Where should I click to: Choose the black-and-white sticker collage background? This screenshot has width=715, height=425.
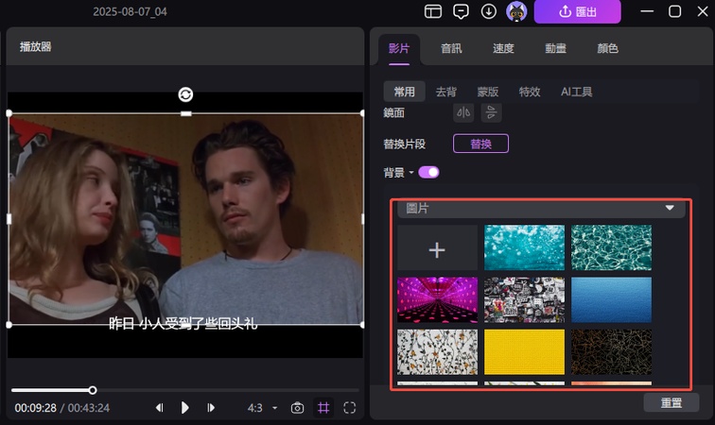524,299
